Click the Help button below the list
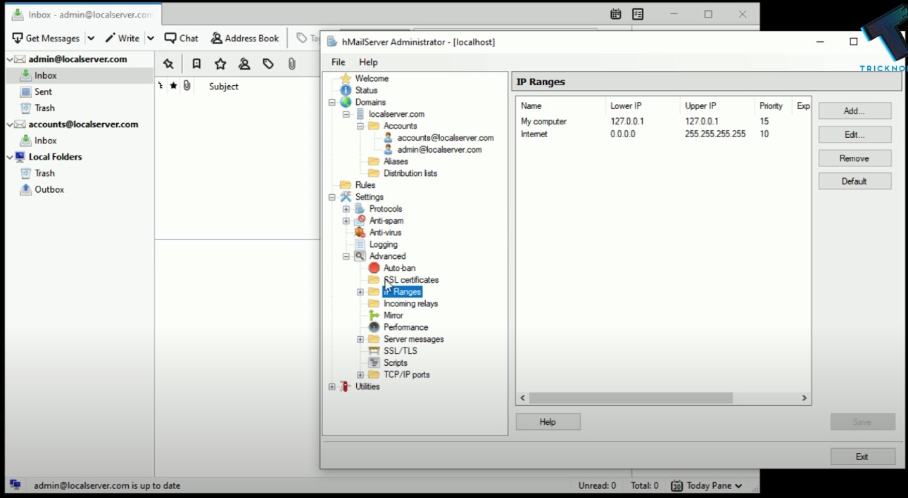908x498 pixels. pyautogui.click(x=548, y=422)
